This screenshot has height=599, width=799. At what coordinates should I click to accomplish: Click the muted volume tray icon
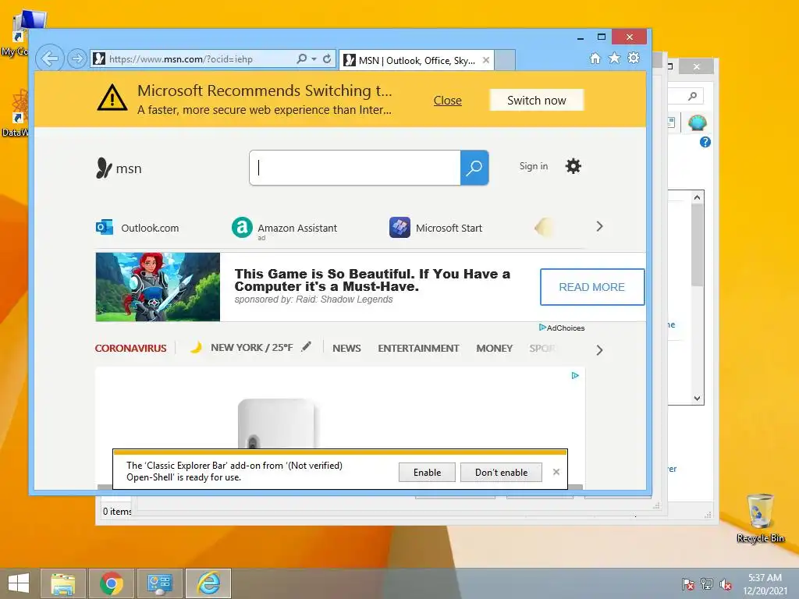(726, 583)
